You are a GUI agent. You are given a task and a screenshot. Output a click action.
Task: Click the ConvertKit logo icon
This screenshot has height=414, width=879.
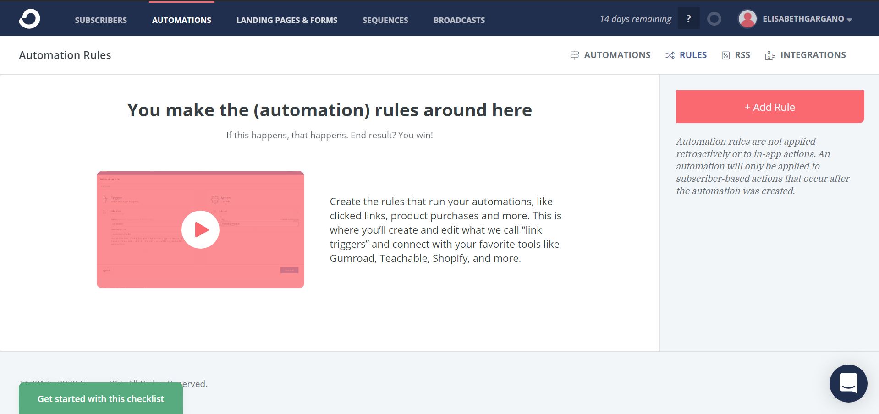click(29, 19)
